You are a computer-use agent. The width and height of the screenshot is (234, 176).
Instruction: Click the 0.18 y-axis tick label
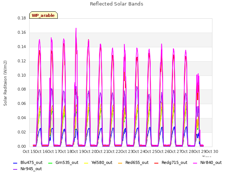(22, 18)
